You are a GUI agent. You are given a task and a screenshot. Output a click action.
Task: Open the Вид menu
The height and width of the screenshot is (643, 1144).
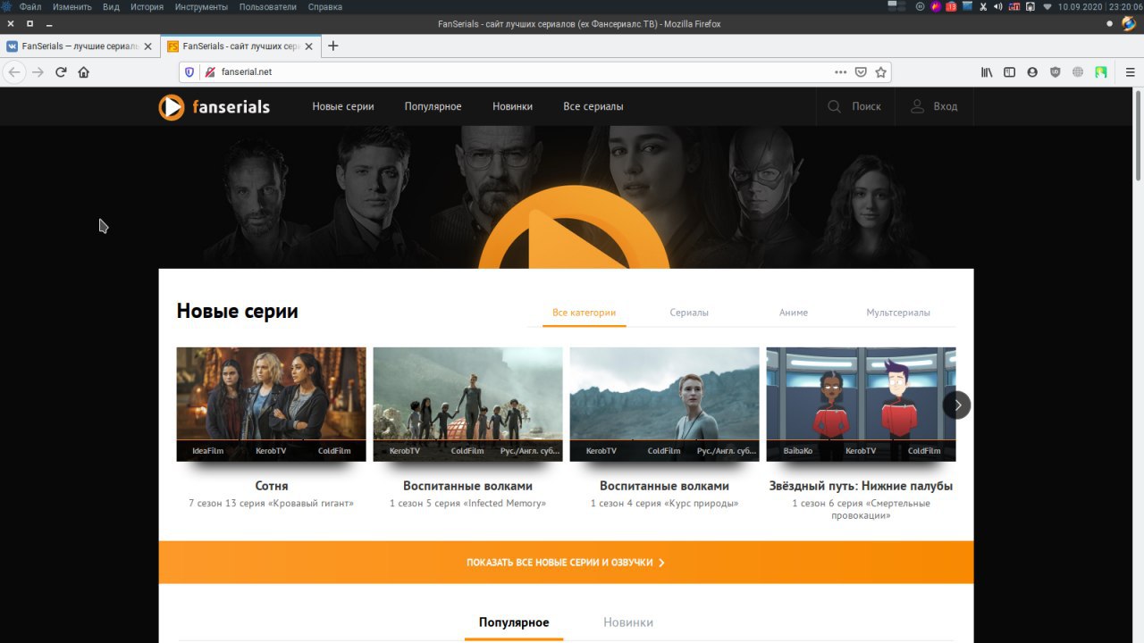(x=111, y=6)
